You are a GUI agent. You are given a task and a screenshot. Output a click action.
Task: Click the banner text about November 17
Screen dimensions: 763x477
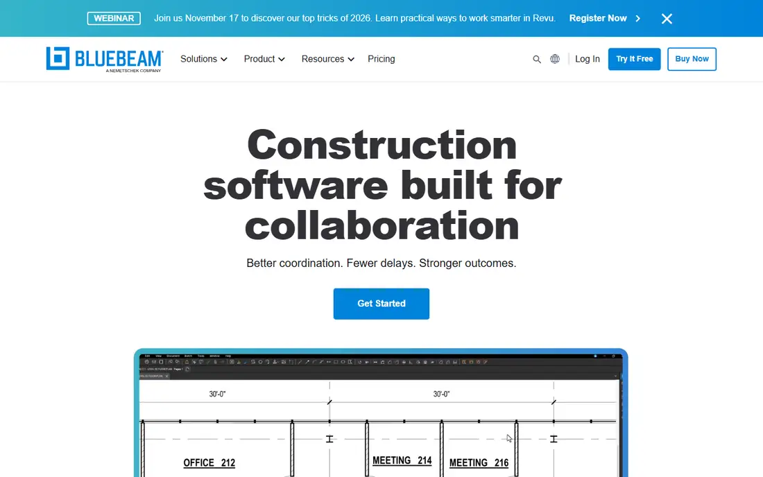(354, 19)
